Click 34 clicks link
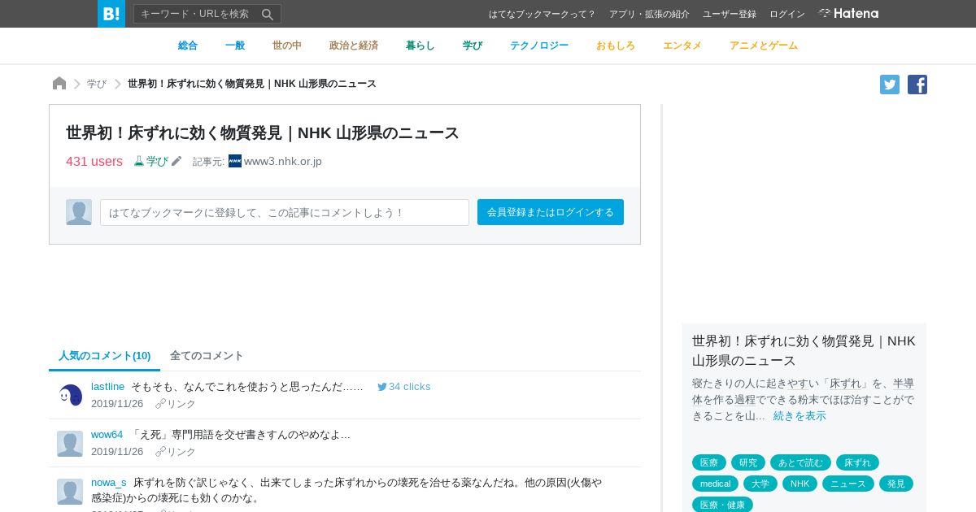 (x=410, y=387)
